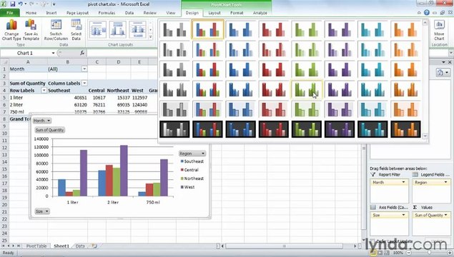Image resolution: width=454 pixels, height=257 pixels.
Task: Select the highlighted multicolor style in first row
Action: click(207, 29)
